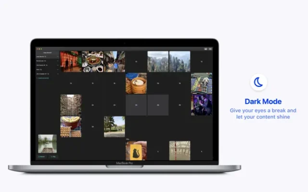This screenshot has height=192, width=308.
Task: Expand the first list item's arrow in sidebar
Action: (x=57, y=57)
